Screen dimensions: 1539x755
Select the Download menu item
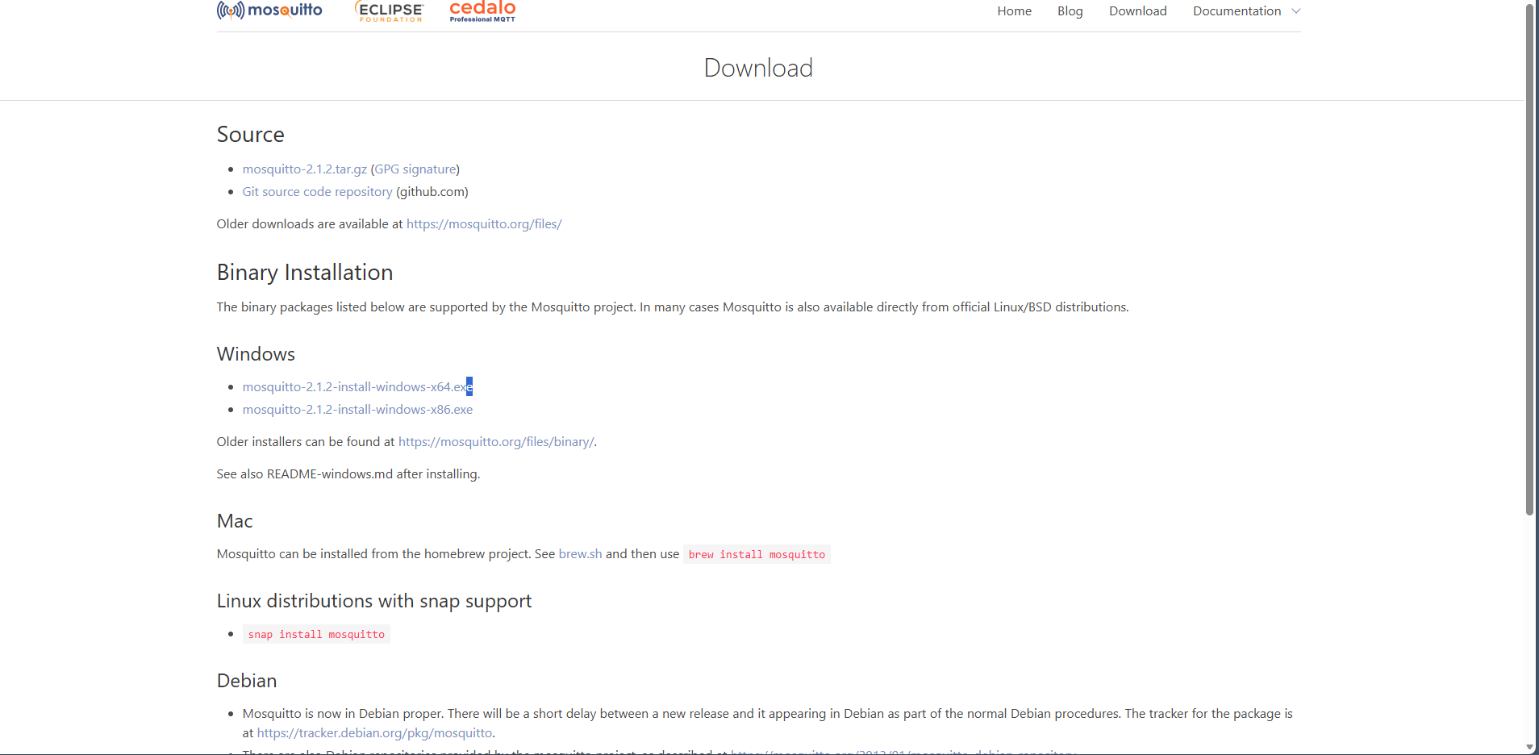point(1137,11)
